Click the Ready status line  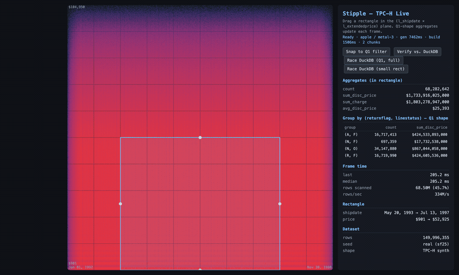[x=391, y=40]
